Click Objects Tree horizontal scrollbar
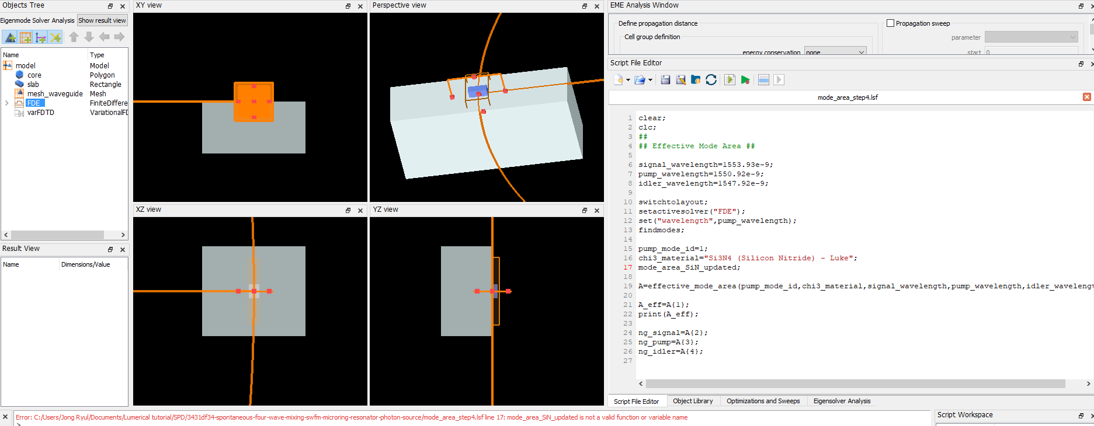This screenshot has width=1094, height=426. click(57, 235)
